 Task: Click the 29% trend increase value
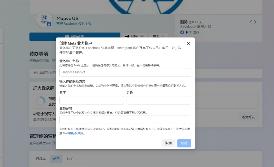pos(196,32)
